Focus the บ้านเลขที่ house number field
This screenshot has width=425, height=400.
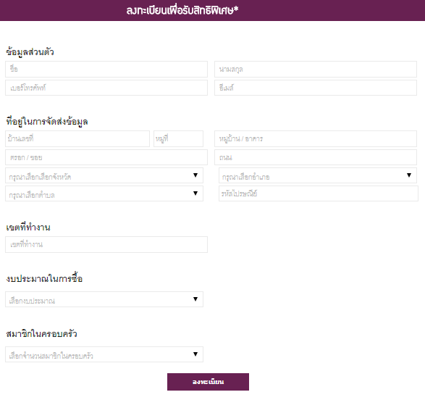77,139
